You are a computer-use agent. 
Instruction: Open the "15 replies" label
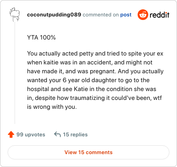(x=75, y=135)
